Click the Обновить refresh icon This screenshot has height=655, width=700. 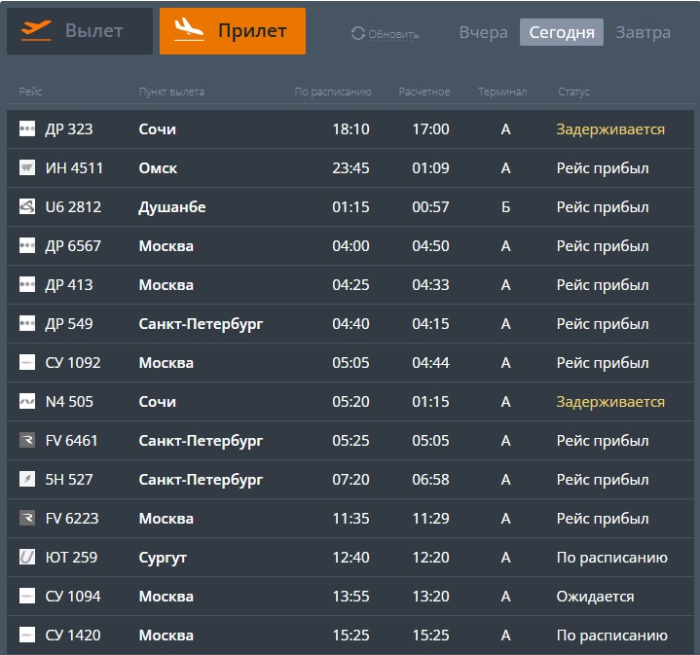click(357, 34)
